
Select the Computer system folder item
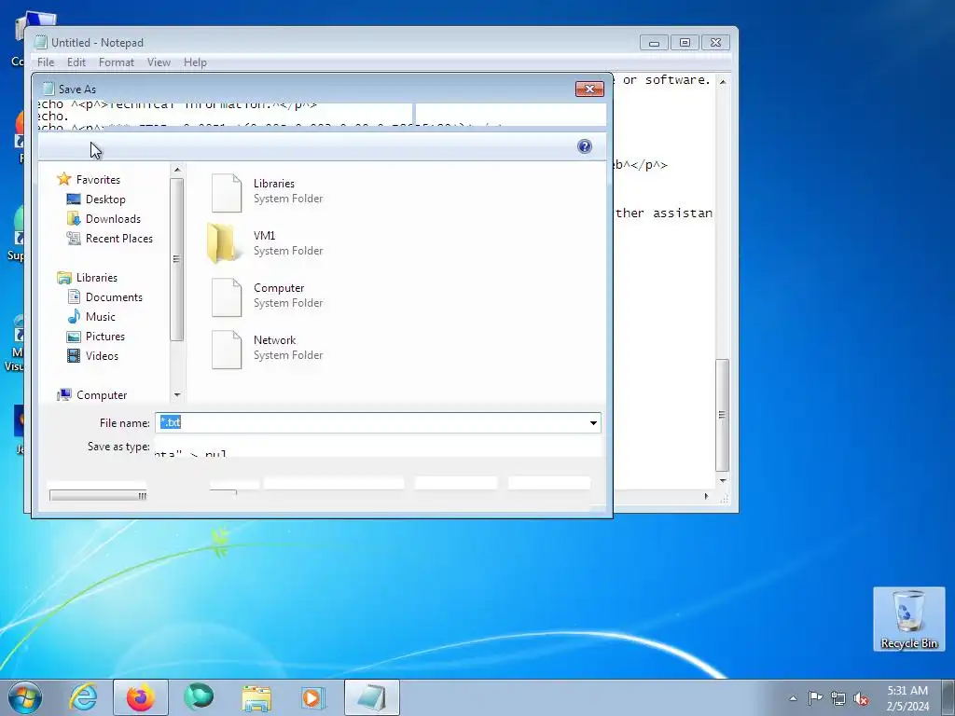point(268,296)
